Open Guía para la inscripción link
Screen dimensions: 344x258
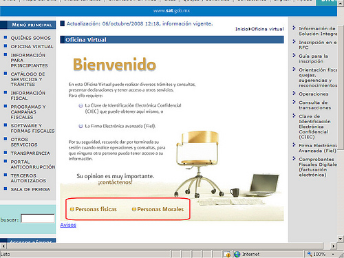click(x=313, y=58)
